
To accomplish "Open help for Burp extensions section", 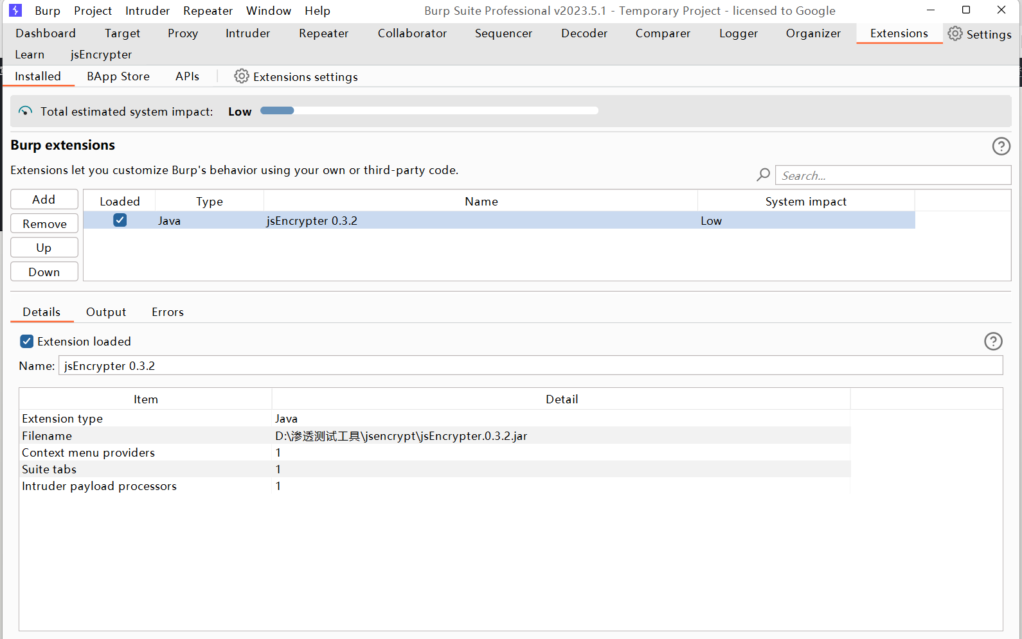I will [x=1001, y=146].
